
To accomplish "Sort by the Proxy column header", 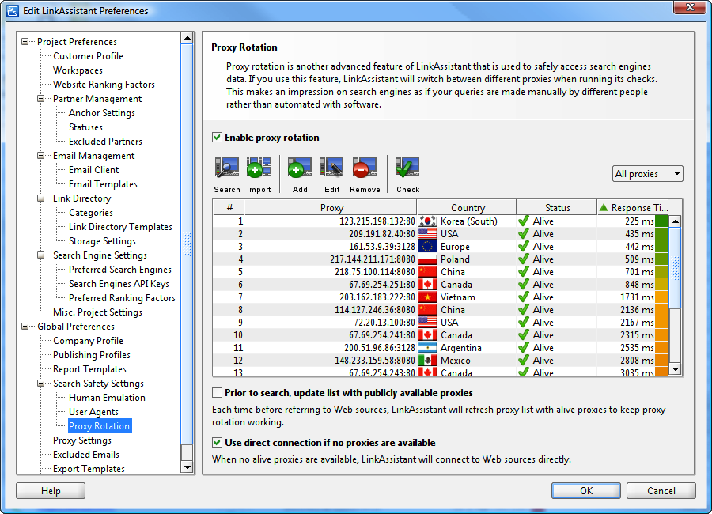I will [331, 207].
